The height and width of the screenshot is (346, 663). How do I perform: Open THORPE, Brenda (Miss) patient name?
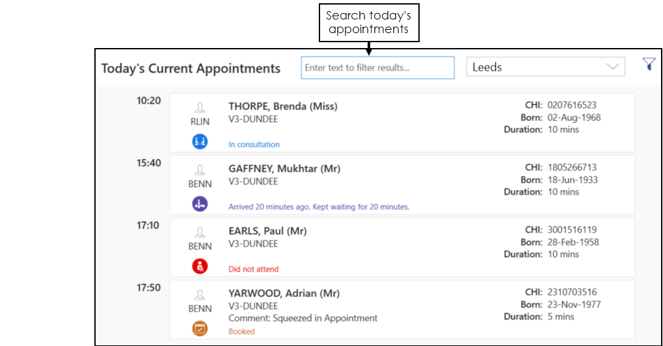tap(282, 106)
